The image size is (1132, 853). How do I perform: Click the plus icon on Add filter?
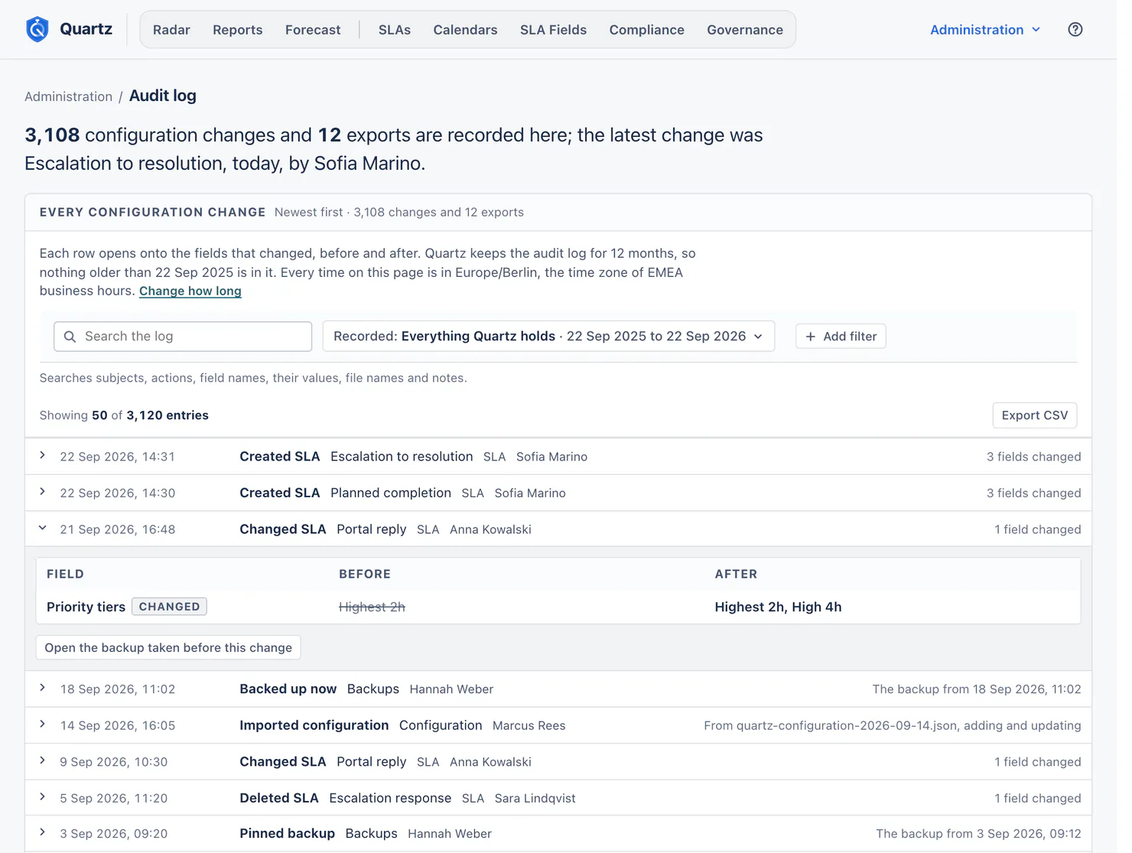[811, 337]
